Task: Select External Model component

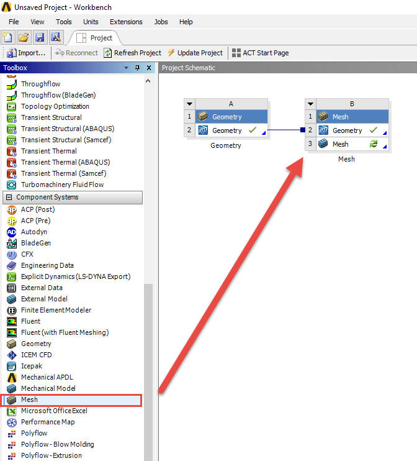Action: pos(44,299)
